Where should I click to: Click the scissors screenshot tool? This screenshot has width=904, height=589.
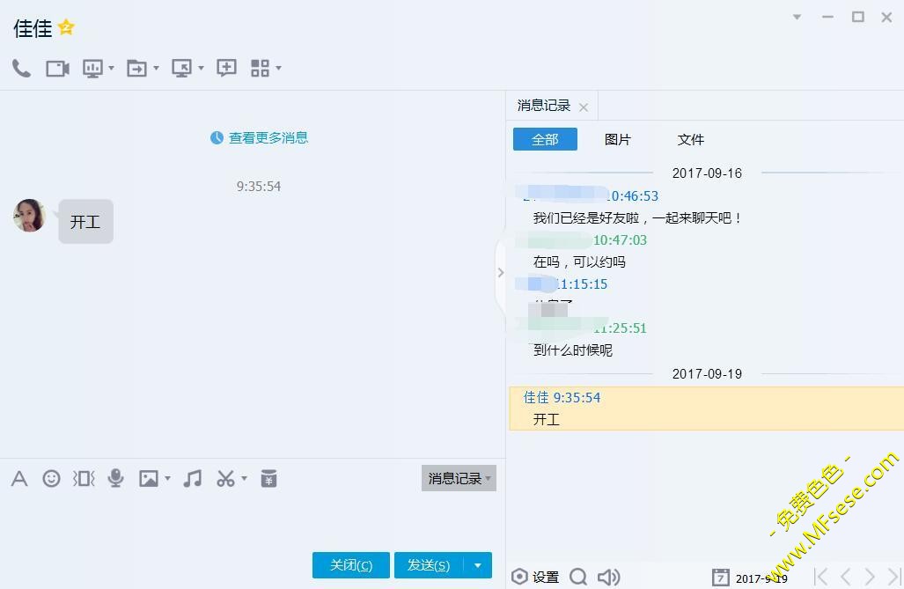pyautogui.click(x=225, y=478)
